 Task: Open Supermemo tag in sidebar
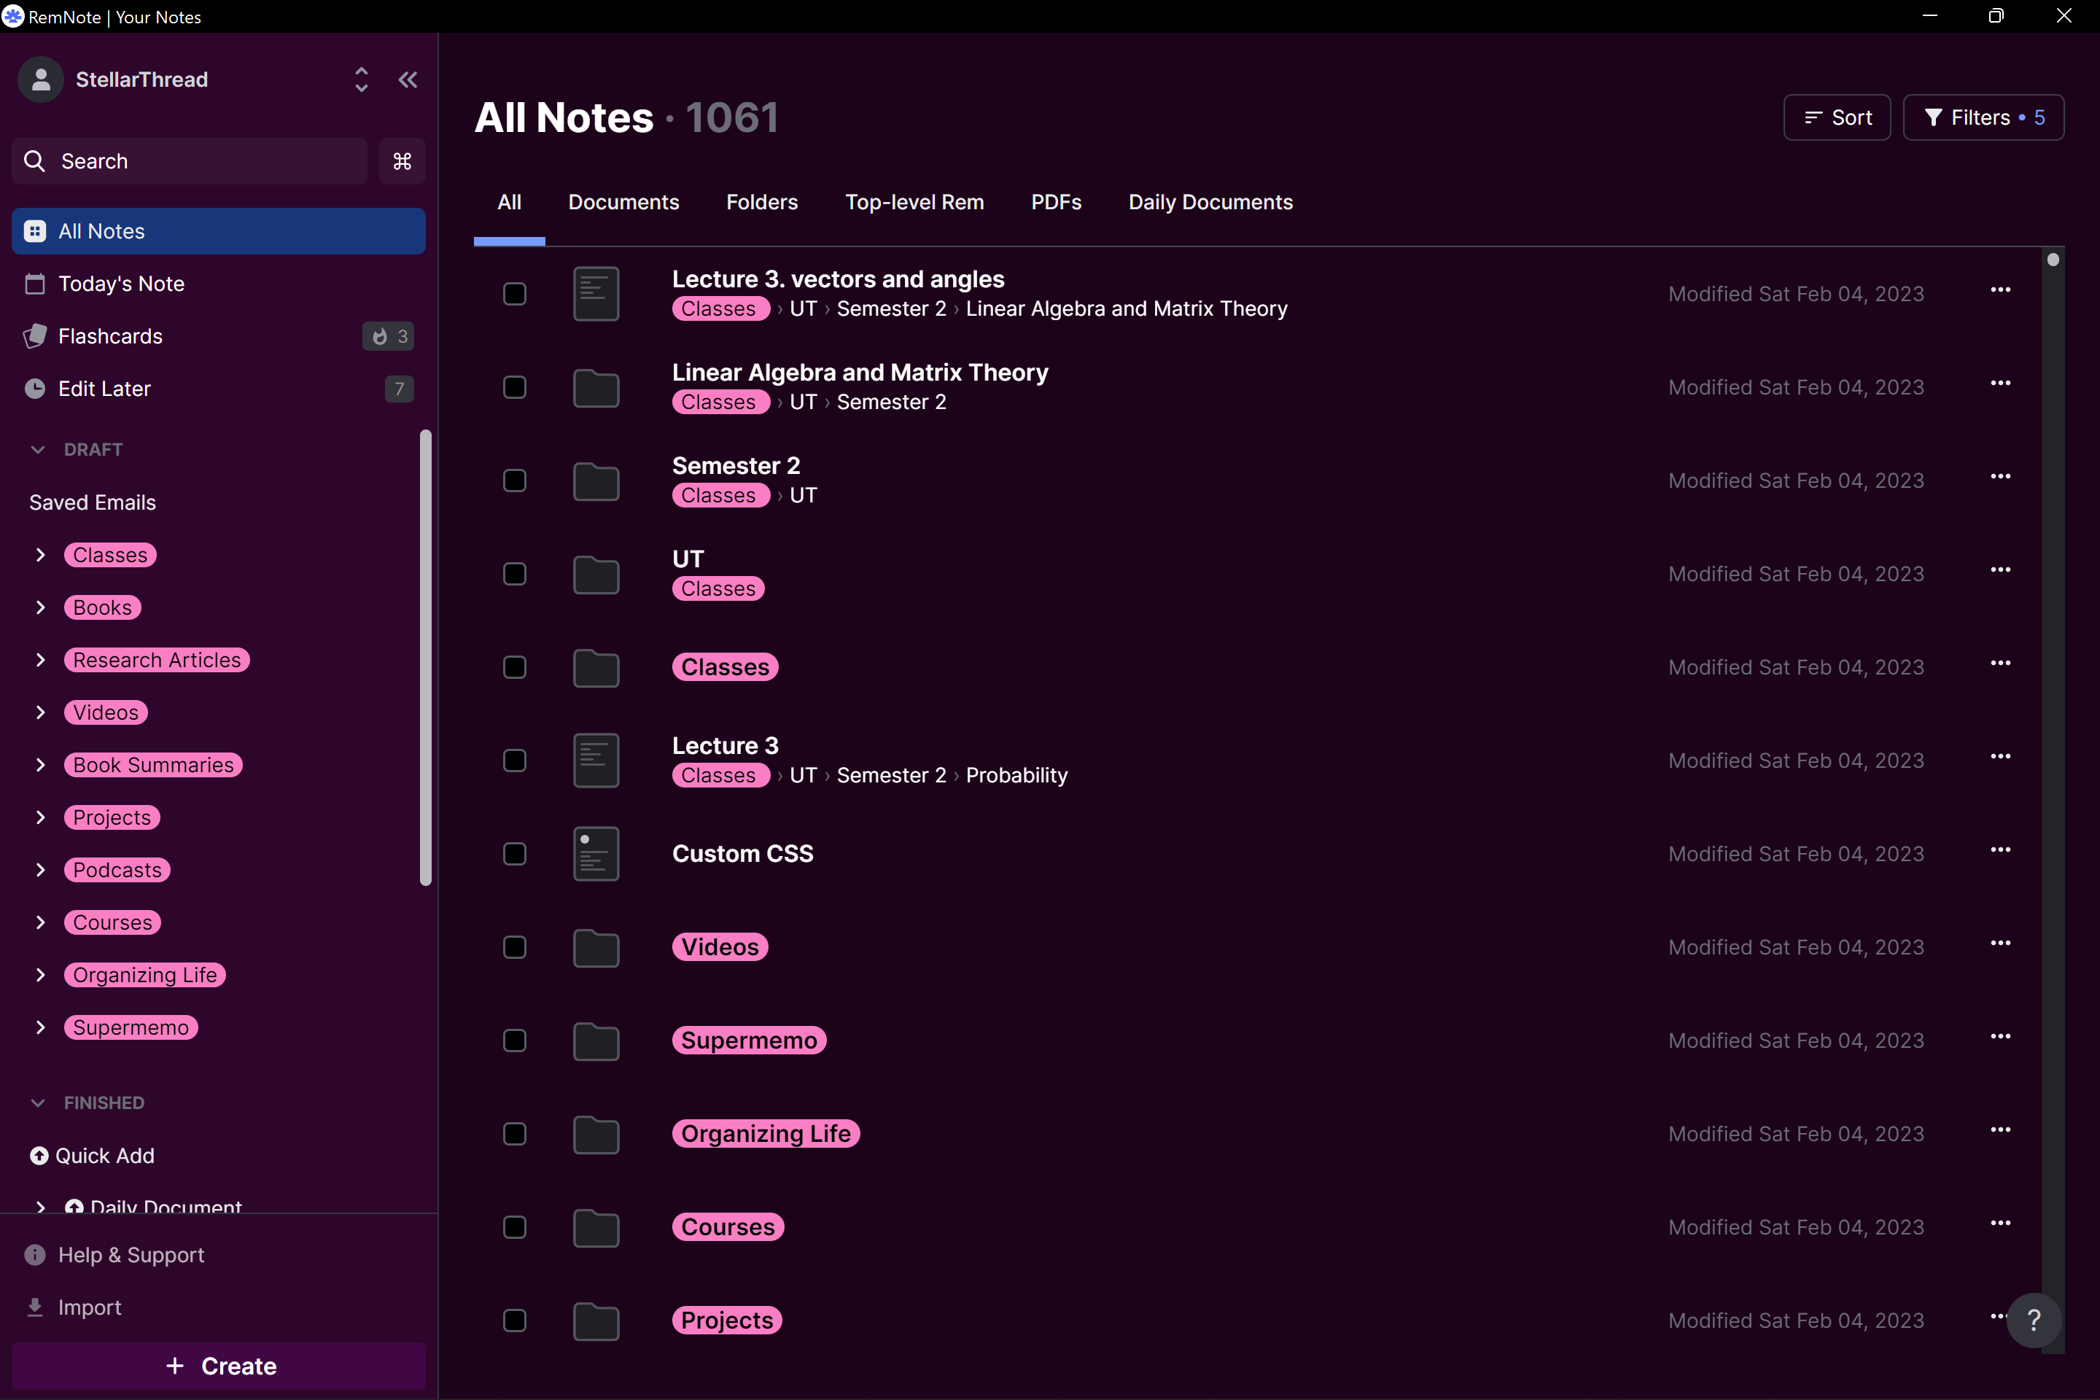(x=131, y=1029)
